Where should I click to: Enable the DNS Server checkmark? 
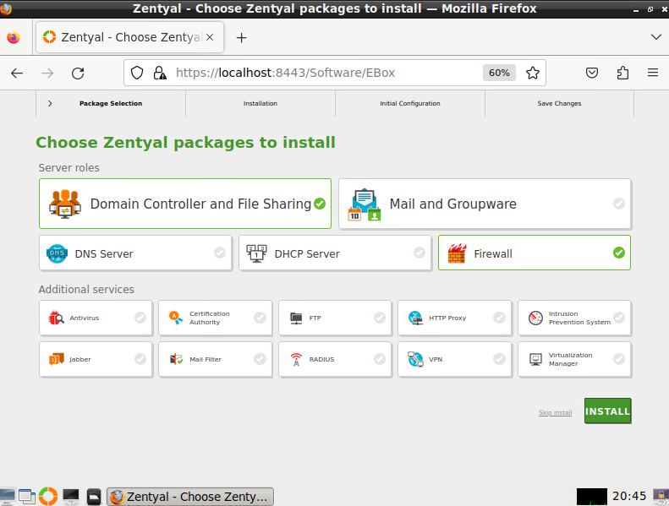point(220,253)
